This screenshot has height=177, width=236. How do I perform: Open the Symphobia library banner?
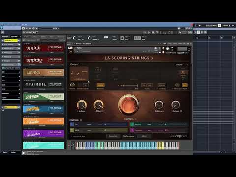tap(44, 48)
